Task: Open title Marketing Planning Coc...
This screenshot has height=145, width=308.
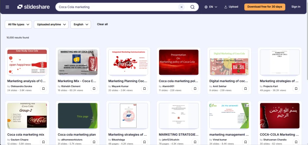Action: (x=128, y=81)
